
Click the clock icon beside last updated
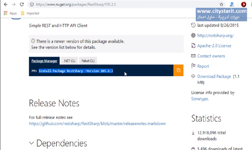pyautogui.click(x=193, y=25)
